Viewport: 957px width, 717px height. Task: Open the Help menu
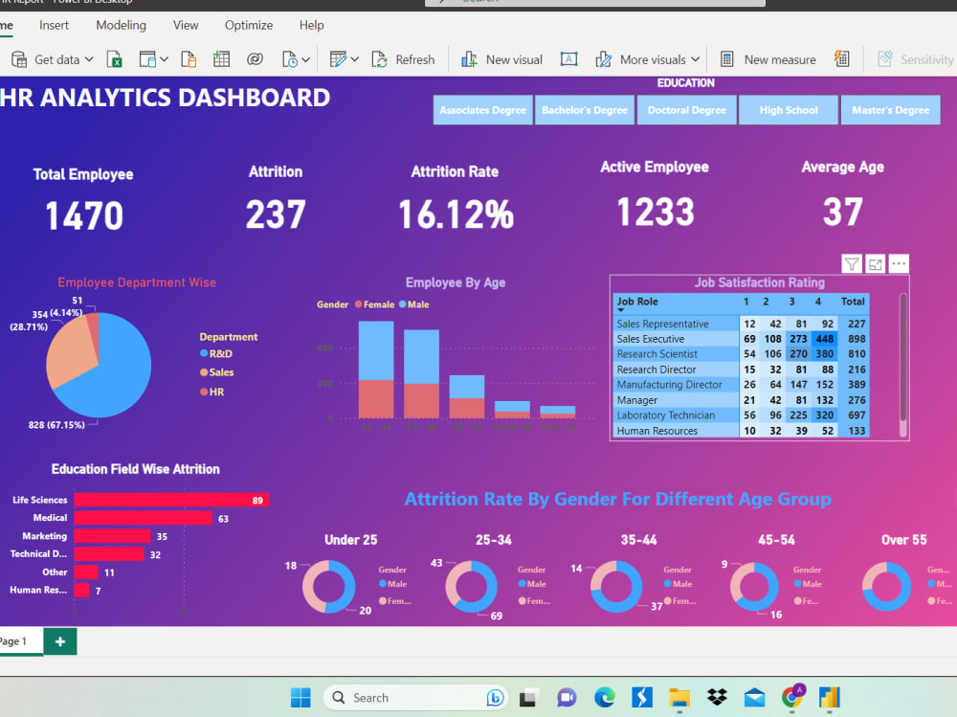coord(311,25)
